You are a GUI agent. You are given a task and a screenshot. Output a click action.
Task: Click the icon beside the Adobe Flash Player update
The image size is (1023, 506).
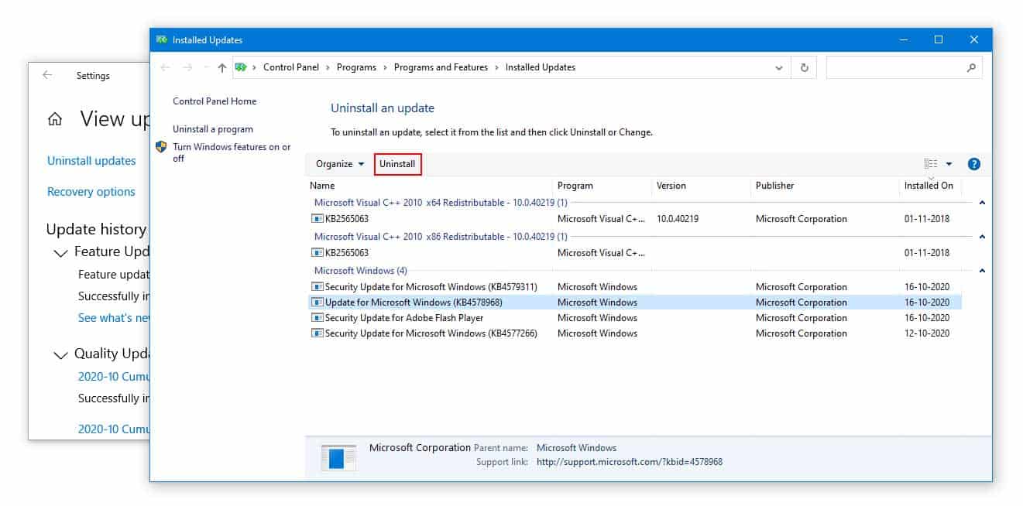click(317, 318)
